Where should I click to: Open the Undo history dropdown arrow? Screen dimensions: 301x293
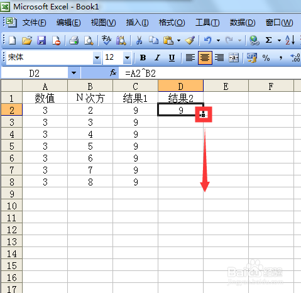coord(218,40)
